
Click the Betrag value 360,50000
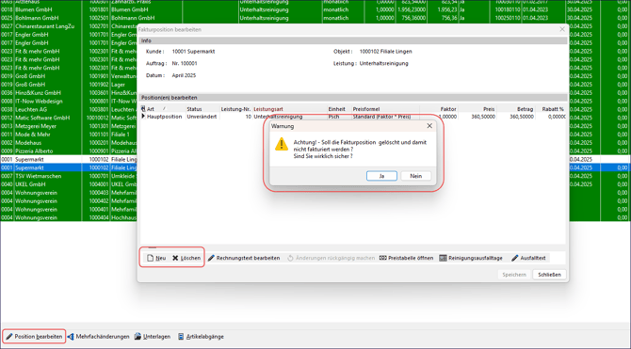(x=522, y=117)
